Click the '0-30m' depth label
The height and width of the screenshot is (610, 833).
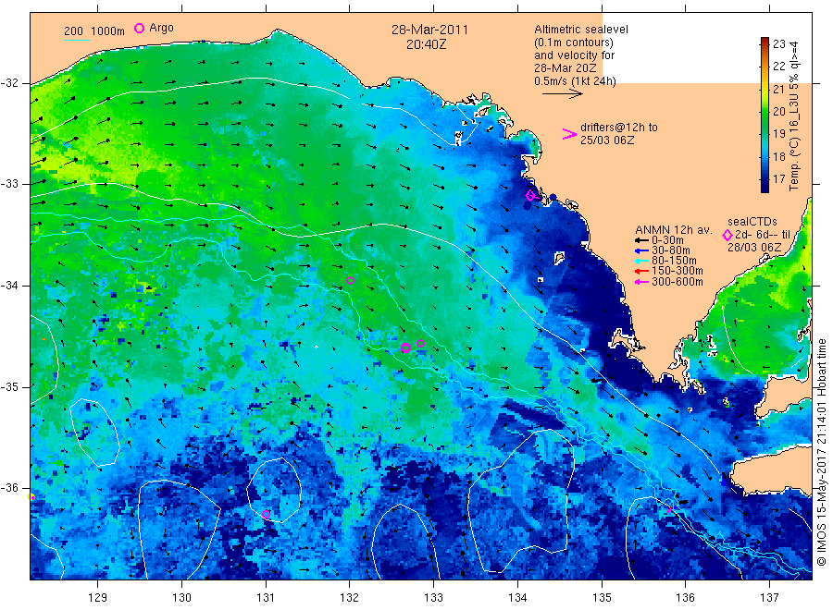667,240
